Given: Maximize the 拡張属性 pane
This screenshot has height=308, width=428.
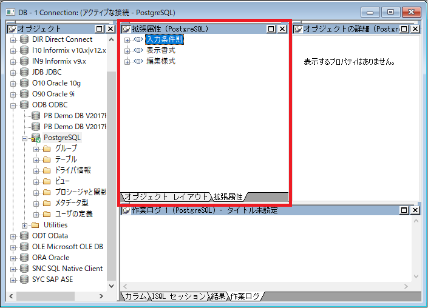Looking at the screenshot, I should click(x=272, y=28).
